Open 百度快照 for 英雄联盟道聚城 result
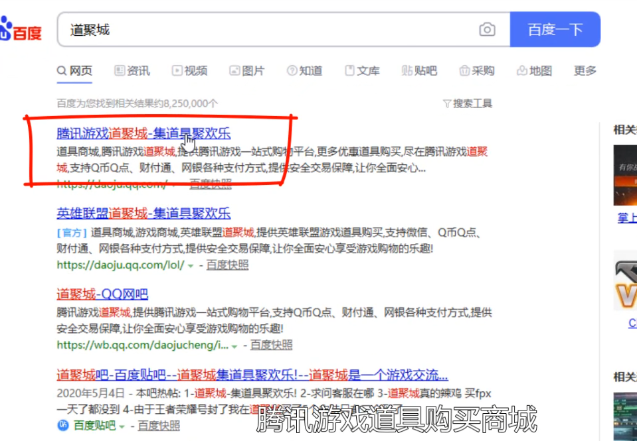 [227, 265]
